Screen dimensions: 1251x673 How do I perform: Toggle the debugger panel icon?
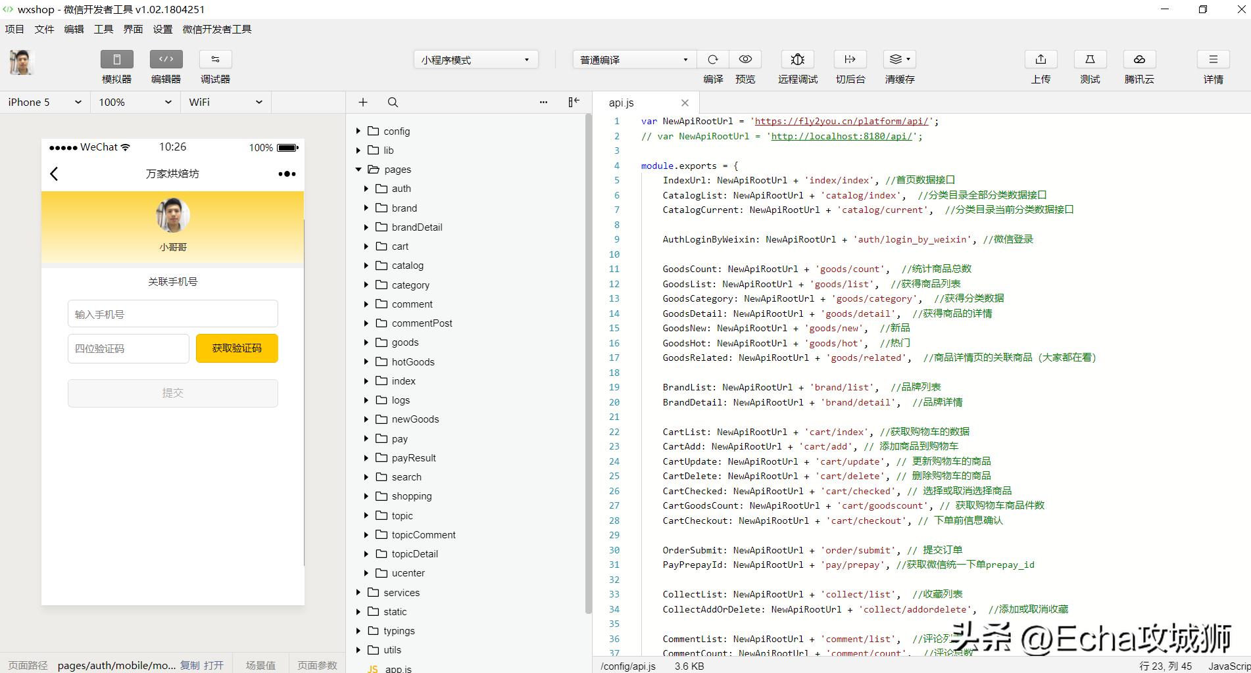click(215, 60)
